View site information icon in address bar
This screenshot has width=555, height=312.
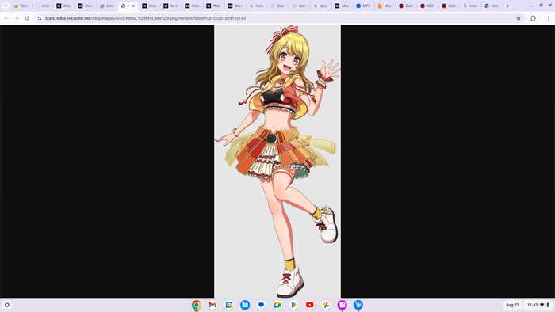pyautogui.click(x=40, y=18)
